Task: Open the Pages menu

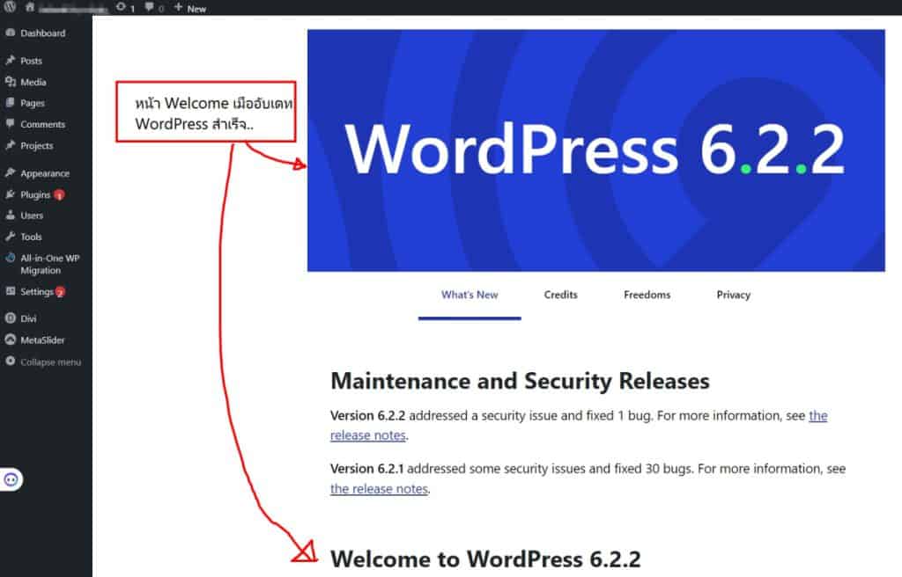Action: (33, 104)
